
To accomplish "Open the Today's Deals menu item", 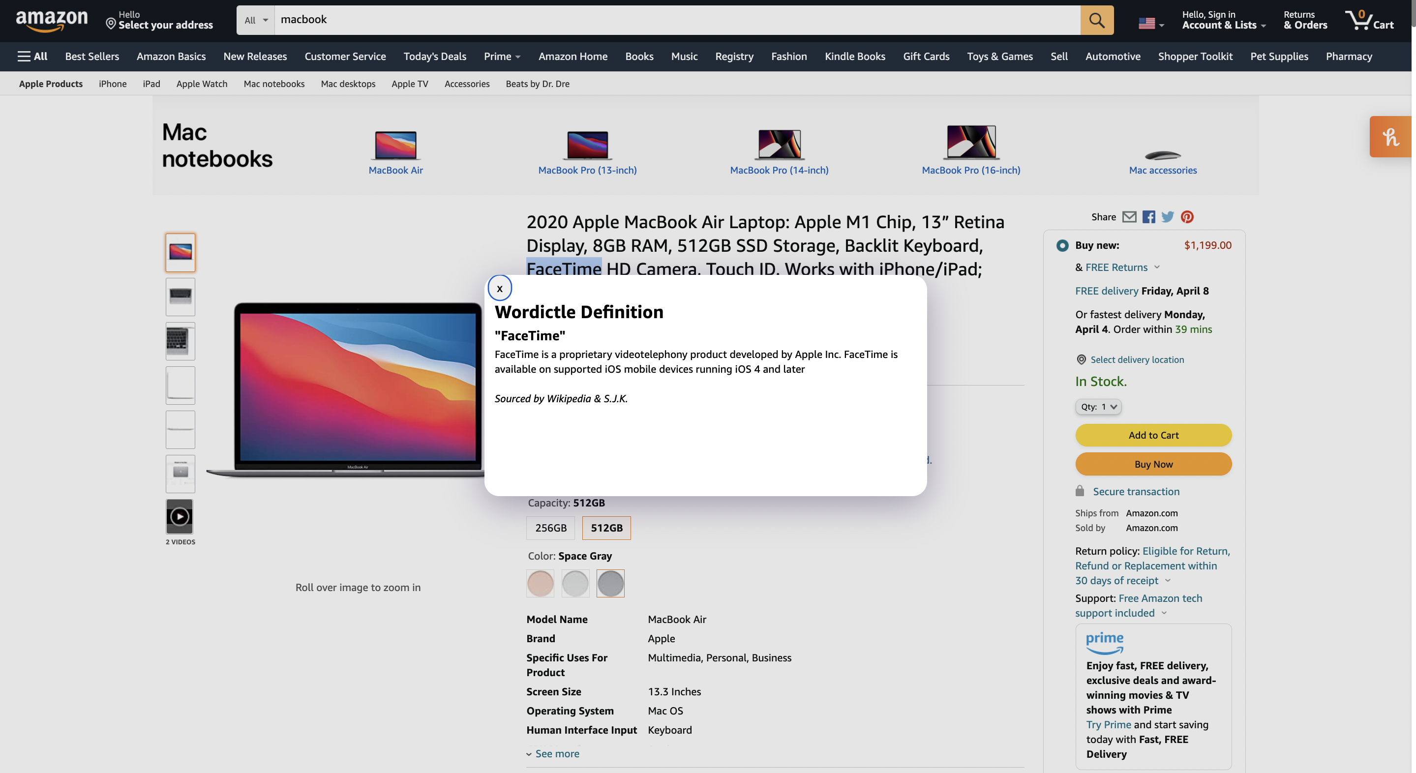I will (x=434, y=57).
